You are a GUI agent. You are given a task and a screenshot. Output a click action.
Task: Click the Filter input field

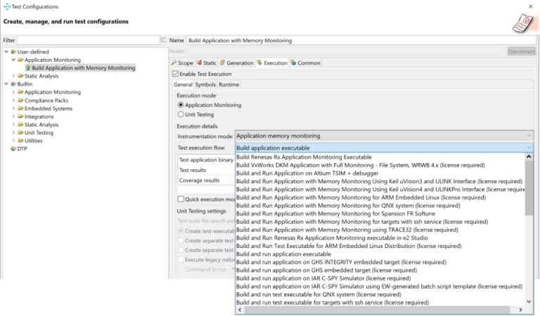[89, 40]
